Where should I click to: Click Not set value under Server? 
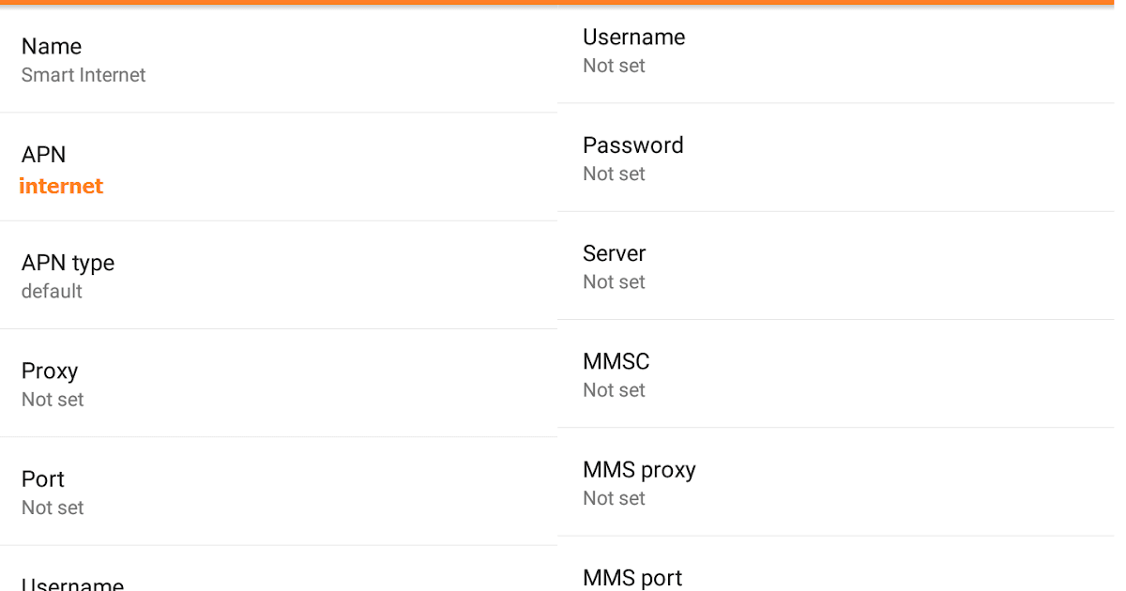click(614, 282)
